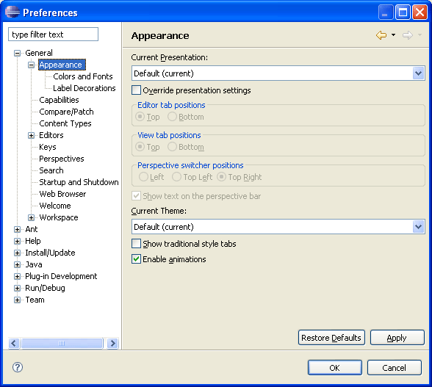Select Welcome preference page
The image size is (432, 387).
pyautogui.click(x=55, y=206)
